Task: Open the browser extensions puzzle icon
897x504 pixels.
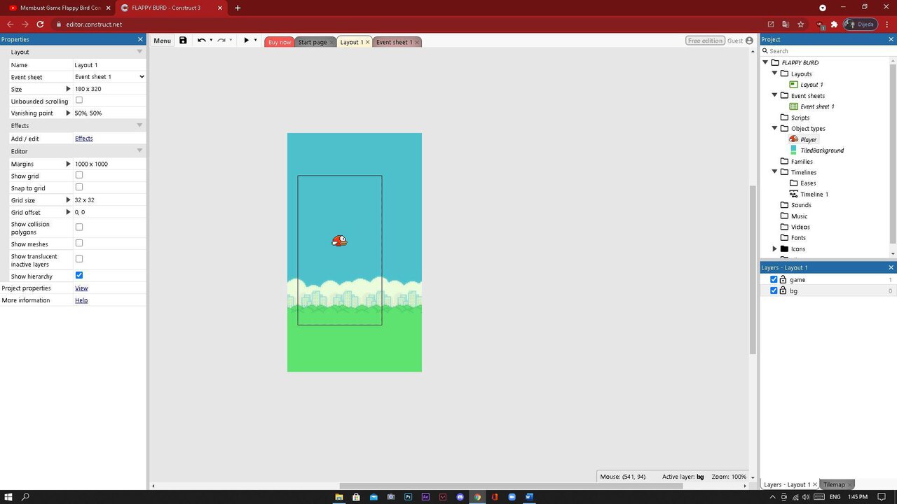Action: coord(834,24)
